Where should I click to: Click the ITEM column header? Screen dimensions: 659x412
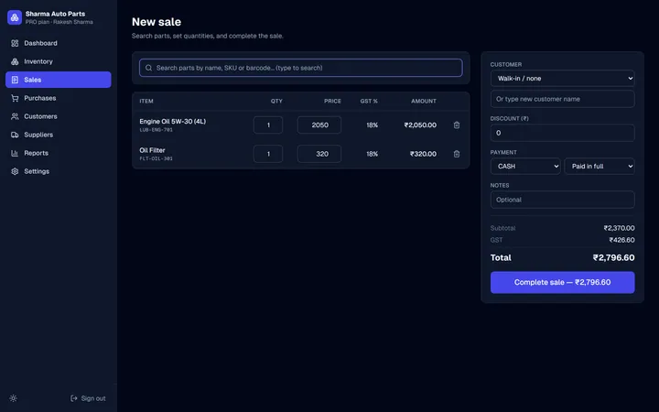(146, 102)
